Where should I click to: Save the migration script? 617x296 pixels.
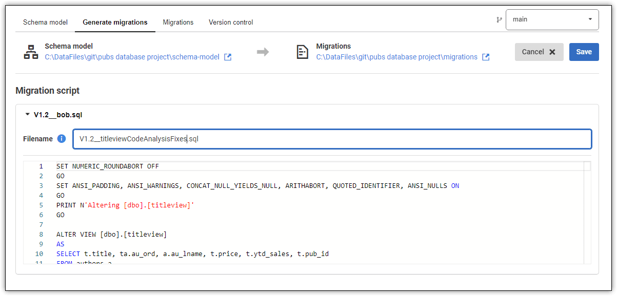click(584, 52)
